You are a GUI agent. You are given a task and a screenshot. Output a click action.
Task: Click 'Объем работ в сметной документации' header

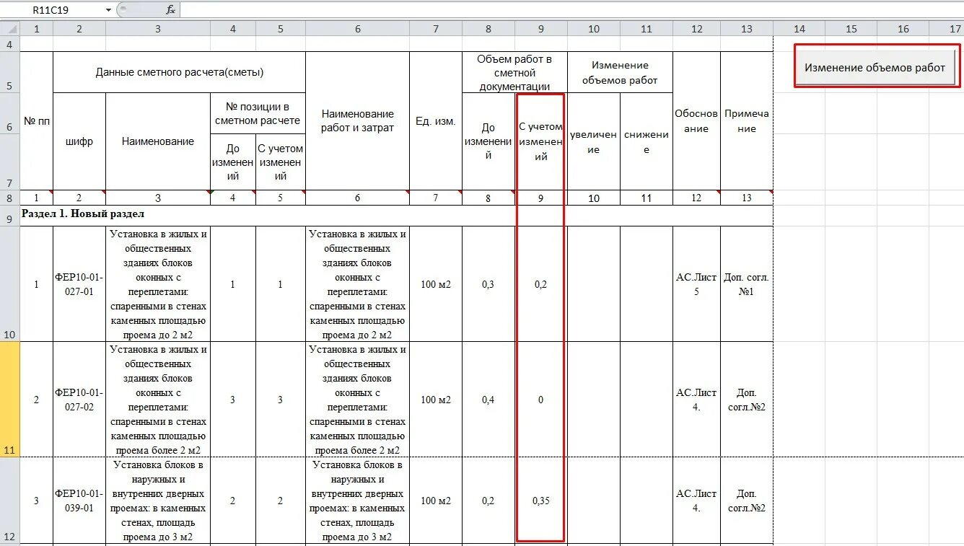[514, 72]
